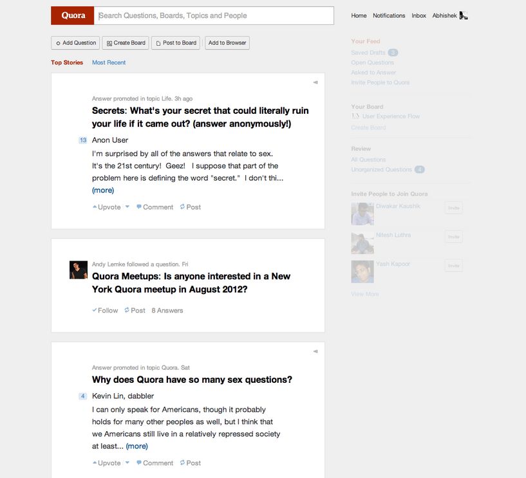Click the search questions input field
This screenshot has width=526, height=478.
coord(214,15)
